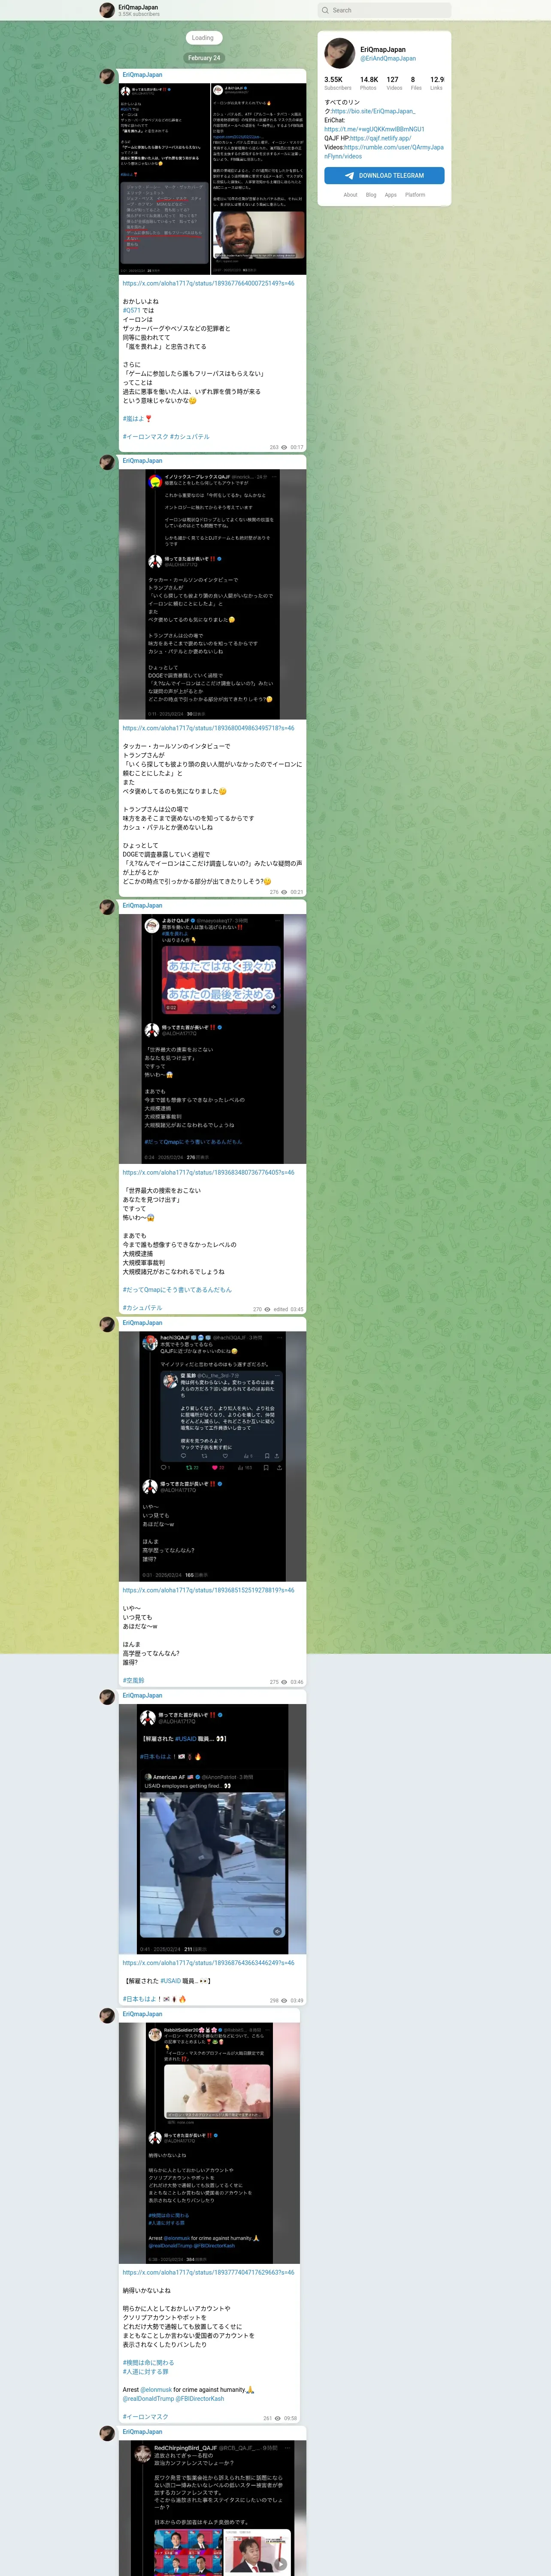551x2576 pixels.
Task: Click the #空風邪 hashtag
Action: pos(133,1680)
